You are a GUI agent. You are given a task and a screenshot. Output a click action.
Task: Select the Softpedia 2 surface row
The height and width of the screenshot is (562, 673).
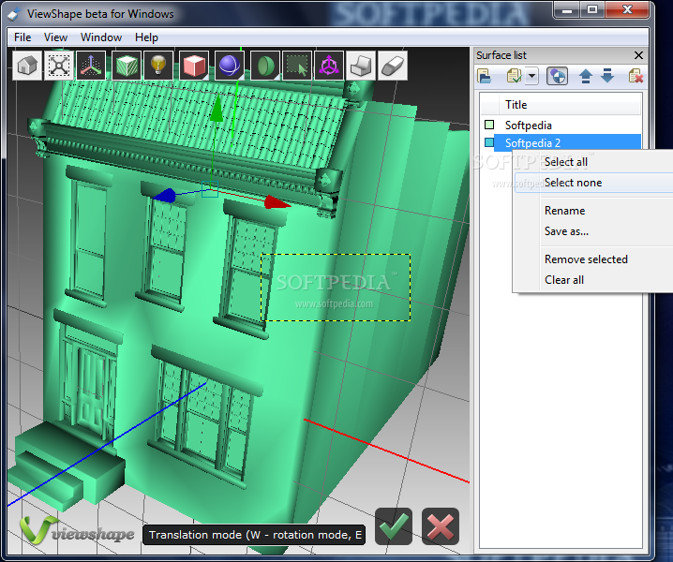click(561, 142)
